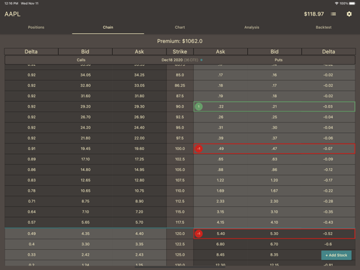This screenshot has width=360, height=270.
Task: Select put bid 4.10 at strike 117.5
Action: click(275, 222)
